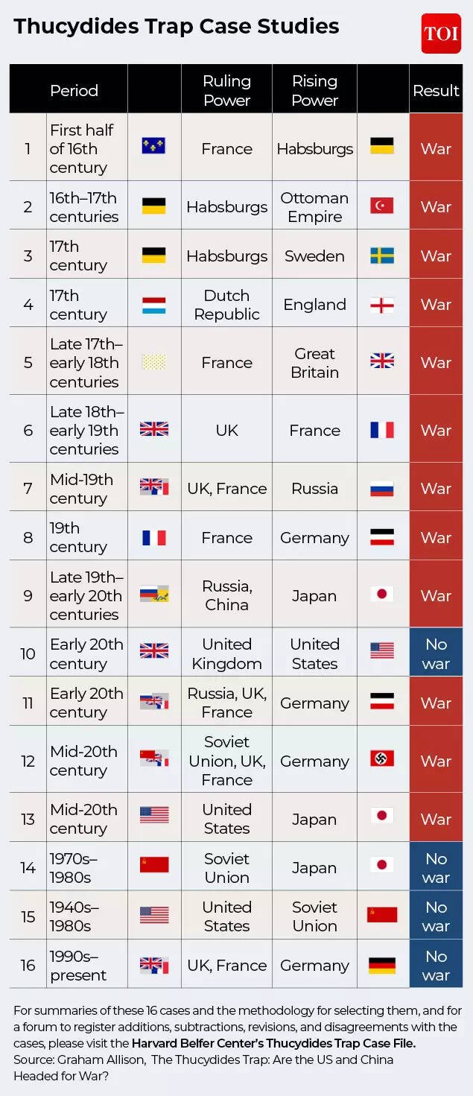Click the combined Russia-China flag in row 9
The height and width of the screenshot is (1096, 473).
click(x=154, y=595)
